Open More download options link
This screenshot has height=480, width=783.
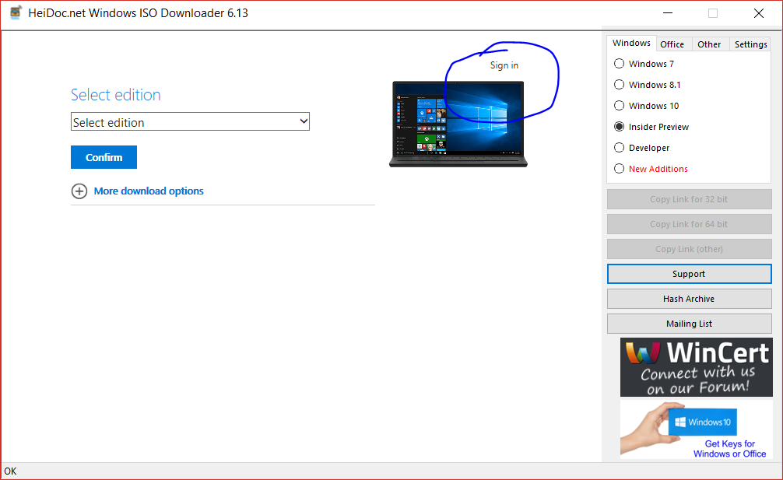pos(149,191)
